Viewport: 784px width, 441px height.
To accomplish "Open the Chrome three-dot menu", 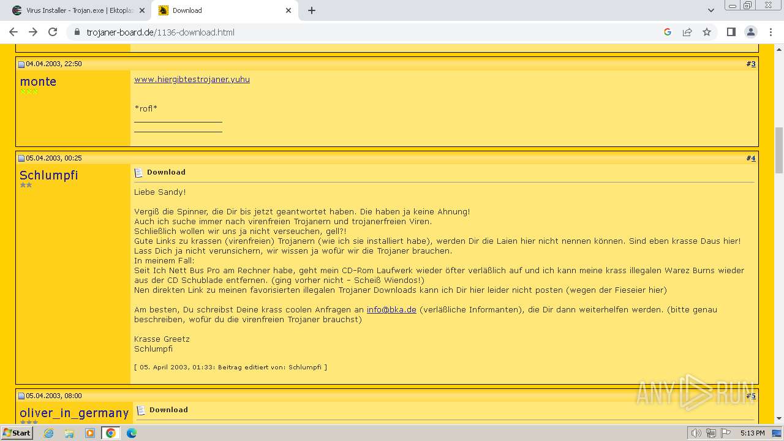I will click(770, 32).
